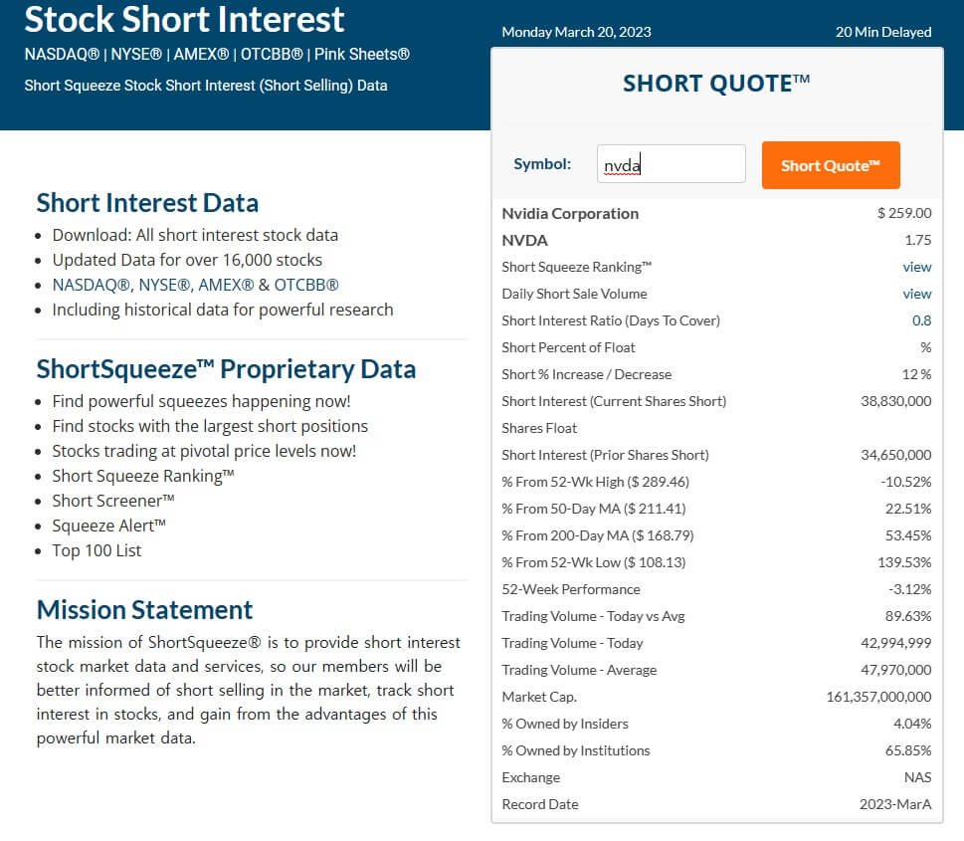Click the 53.45% from 200-day MA value
This screenshot has width=964, height=841.
tap(908, 535)
